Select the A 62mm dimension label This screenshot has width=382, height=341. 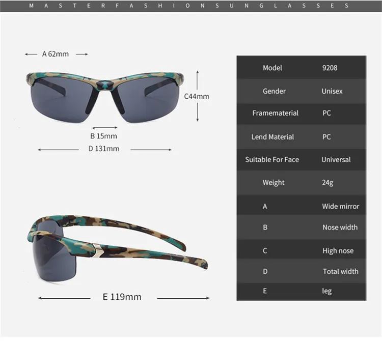tap(56, 54)
